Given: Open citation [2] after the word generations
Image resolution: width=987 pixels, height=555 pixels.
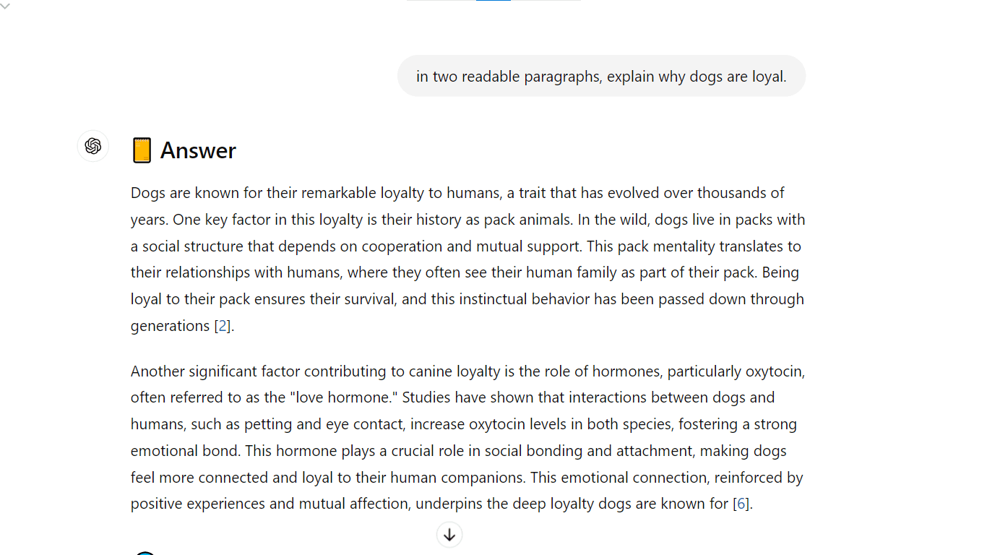Looking at the screenshot, I should tap(223, 326).
